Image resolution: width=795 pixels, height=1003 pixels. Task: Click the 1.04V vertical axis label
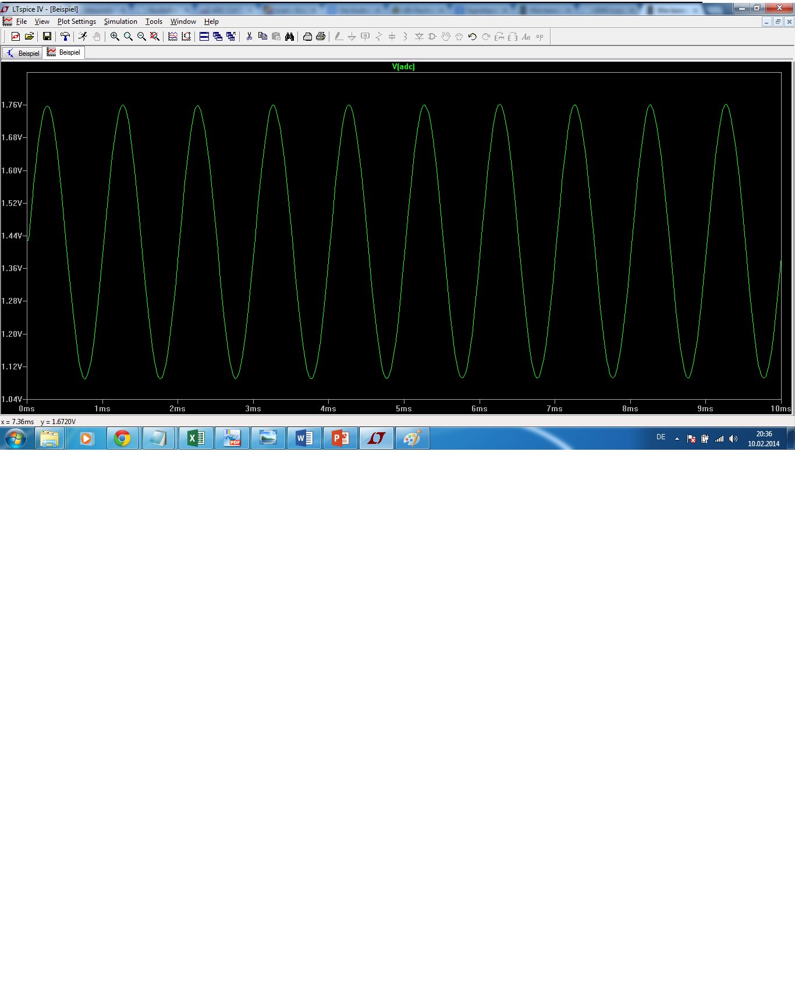12,399
